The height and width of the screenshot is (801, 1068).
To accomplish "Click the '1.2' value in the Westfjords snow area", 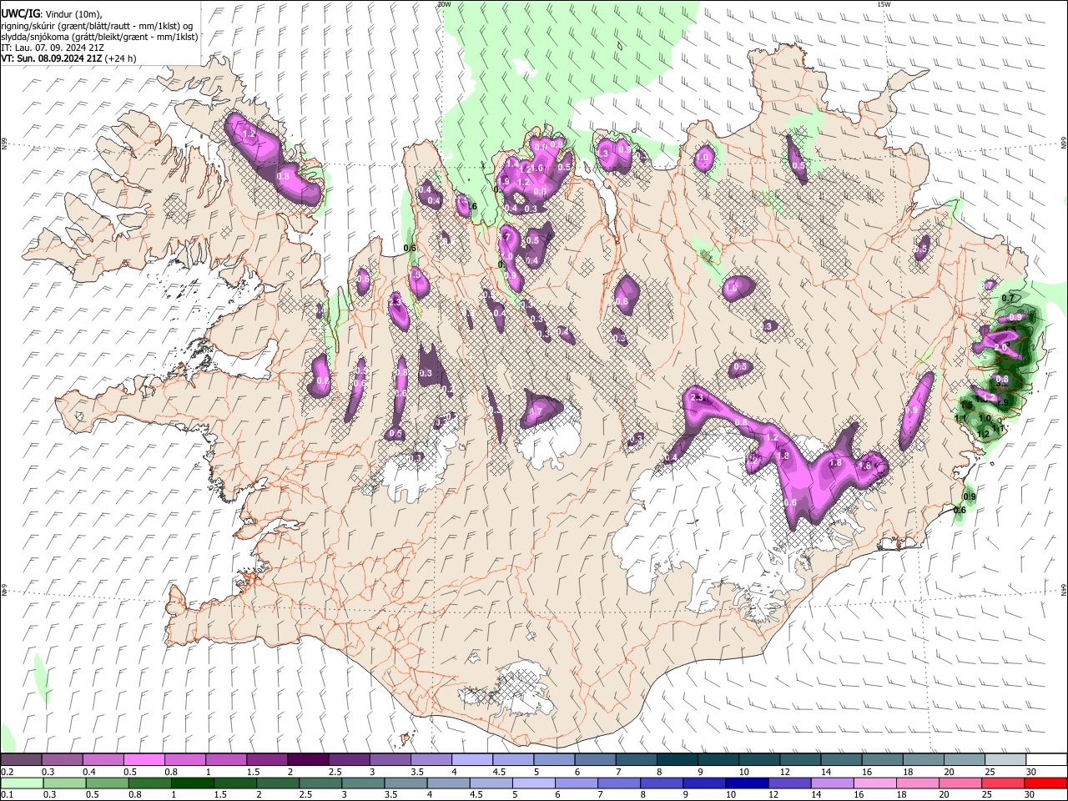I will 249,134.
